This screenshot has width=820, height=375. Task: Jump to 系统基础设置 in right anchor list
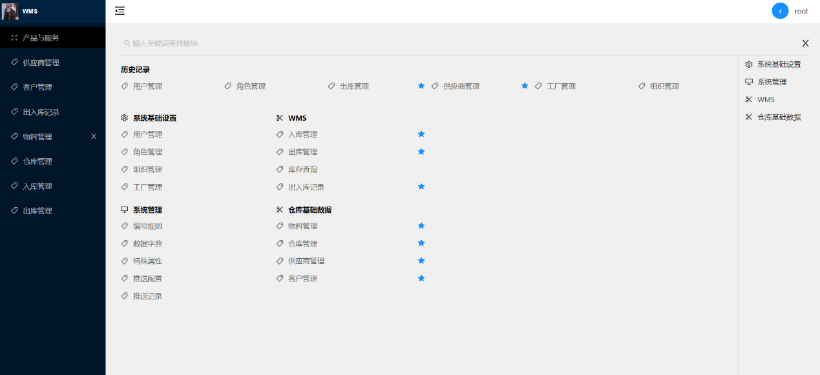(x=779, y=65)
